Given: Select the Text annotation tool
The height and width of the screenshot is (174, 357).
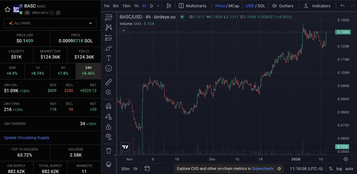Looking at the screenshot, I should pyautogui.click(x=109, y=58).
